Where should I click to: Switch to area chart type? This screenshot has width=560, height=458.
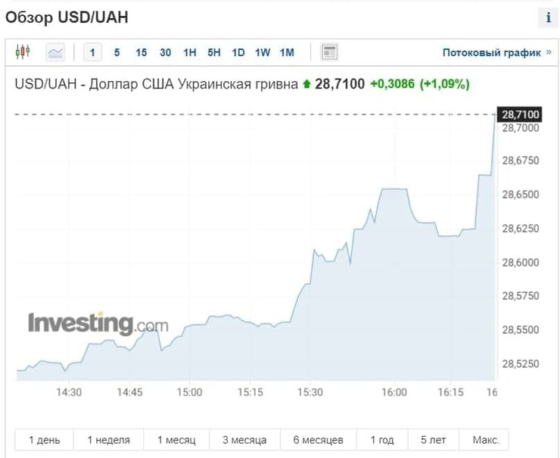[55, 52]
